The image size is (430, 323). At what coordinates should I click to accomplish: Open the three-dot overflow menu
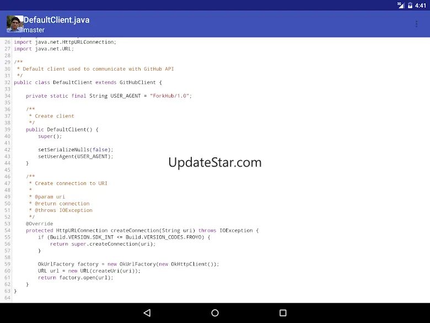[x=416, y=24]
